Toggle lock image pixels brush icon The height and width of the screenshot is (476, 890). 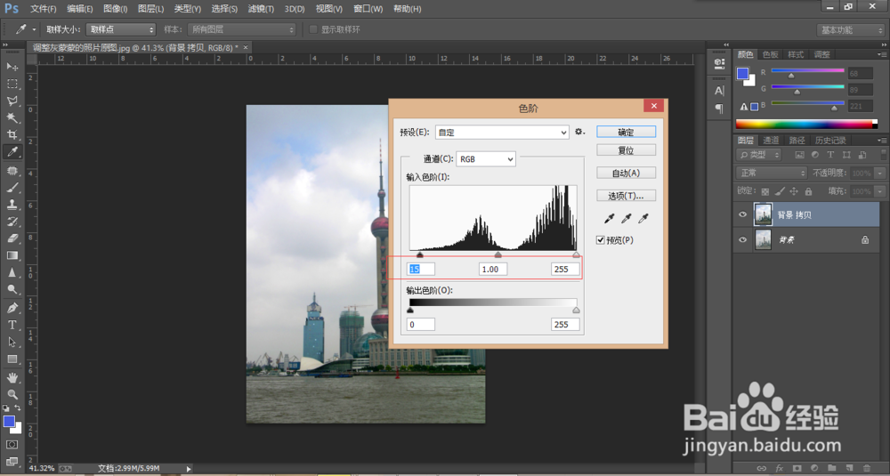coord(780,191)
